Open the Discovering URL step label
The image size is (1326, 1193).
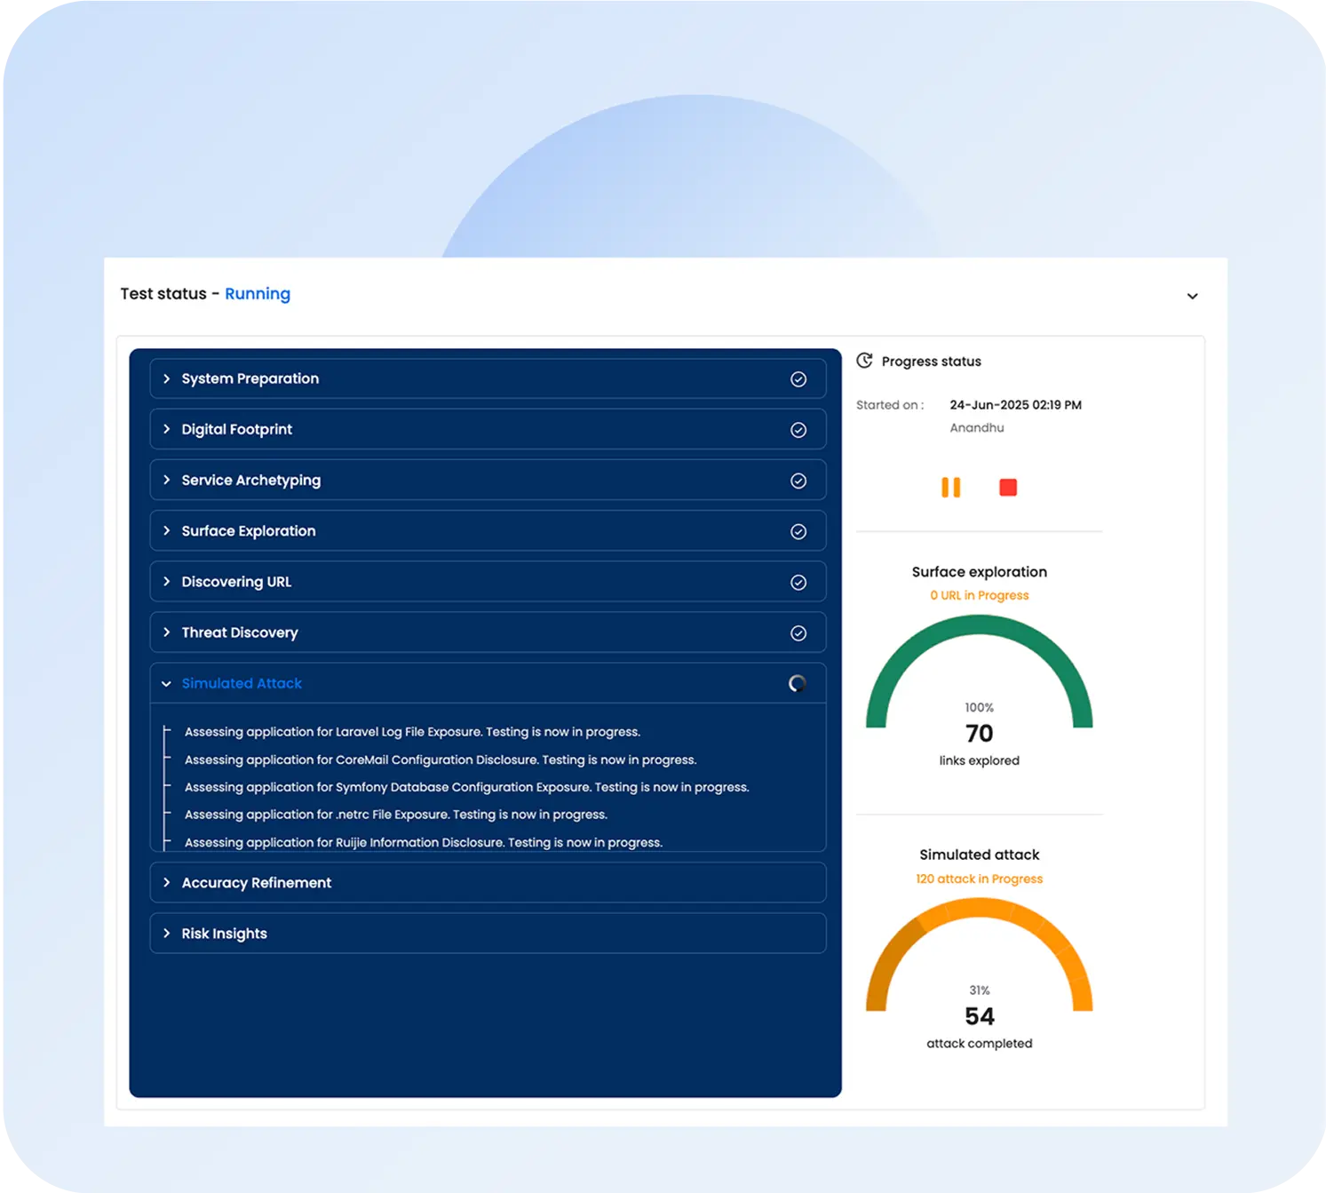pos(236,582)
